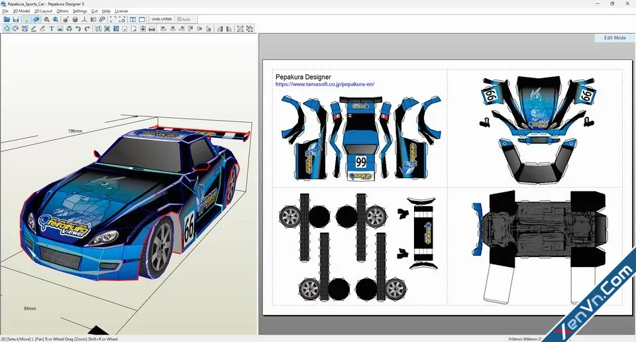Image resolution: width=636 pixels, height=342 pixels.
Task: Click the paint bucket icon in the top toolbar
Action: [x=66, y=19]
